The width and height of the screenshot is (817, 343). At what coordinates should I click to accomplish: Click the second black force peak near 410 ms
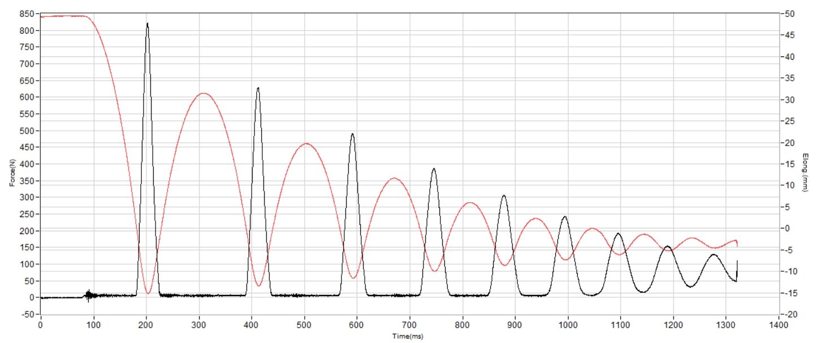[x=258, y=89]
